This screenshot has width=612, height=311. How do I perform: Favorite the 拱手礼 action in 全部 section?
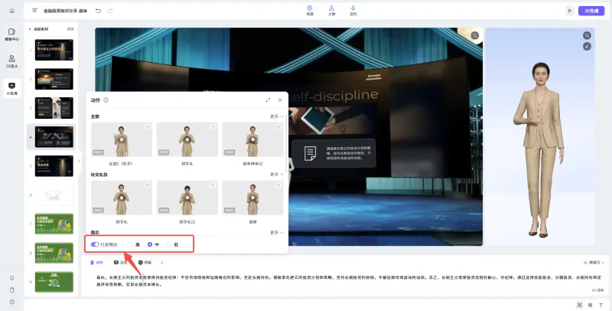(213, 127)
